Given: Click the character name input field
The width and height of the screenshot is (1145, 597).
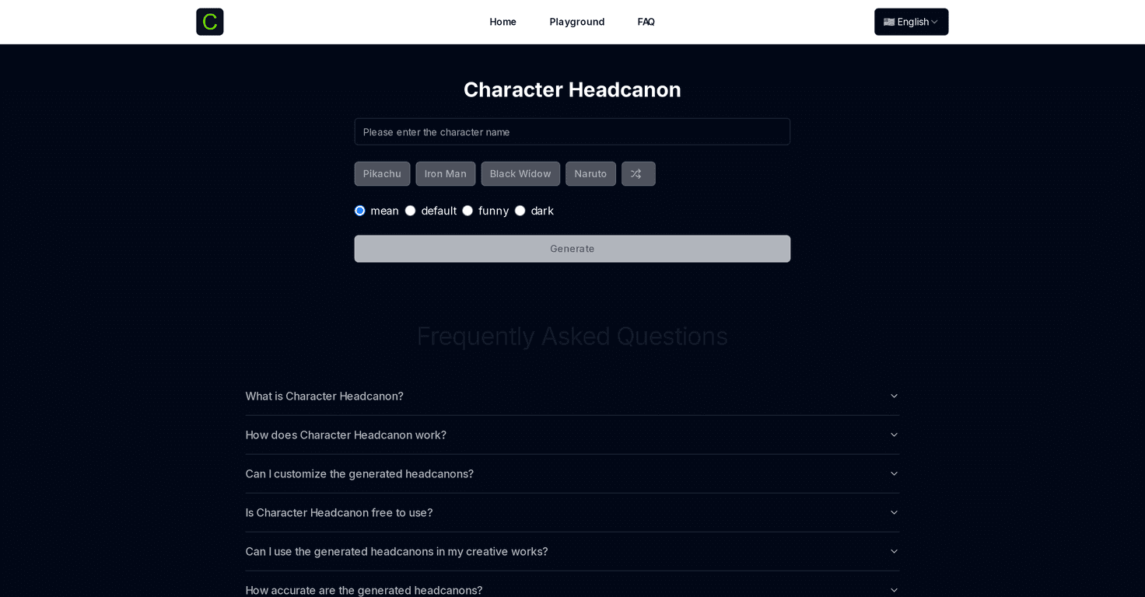Looking at the screenshot, I should [572, 131].
